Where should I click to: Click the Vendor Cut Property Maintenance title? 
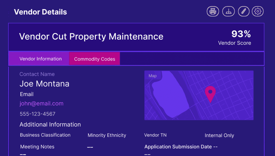coord(91,36)
